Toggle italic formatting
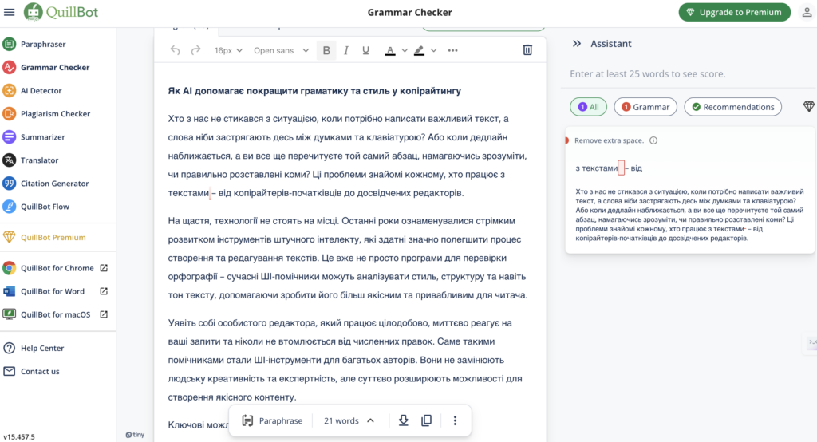Image resolution: width=817 pixels, height=442 pixels. 346,50
